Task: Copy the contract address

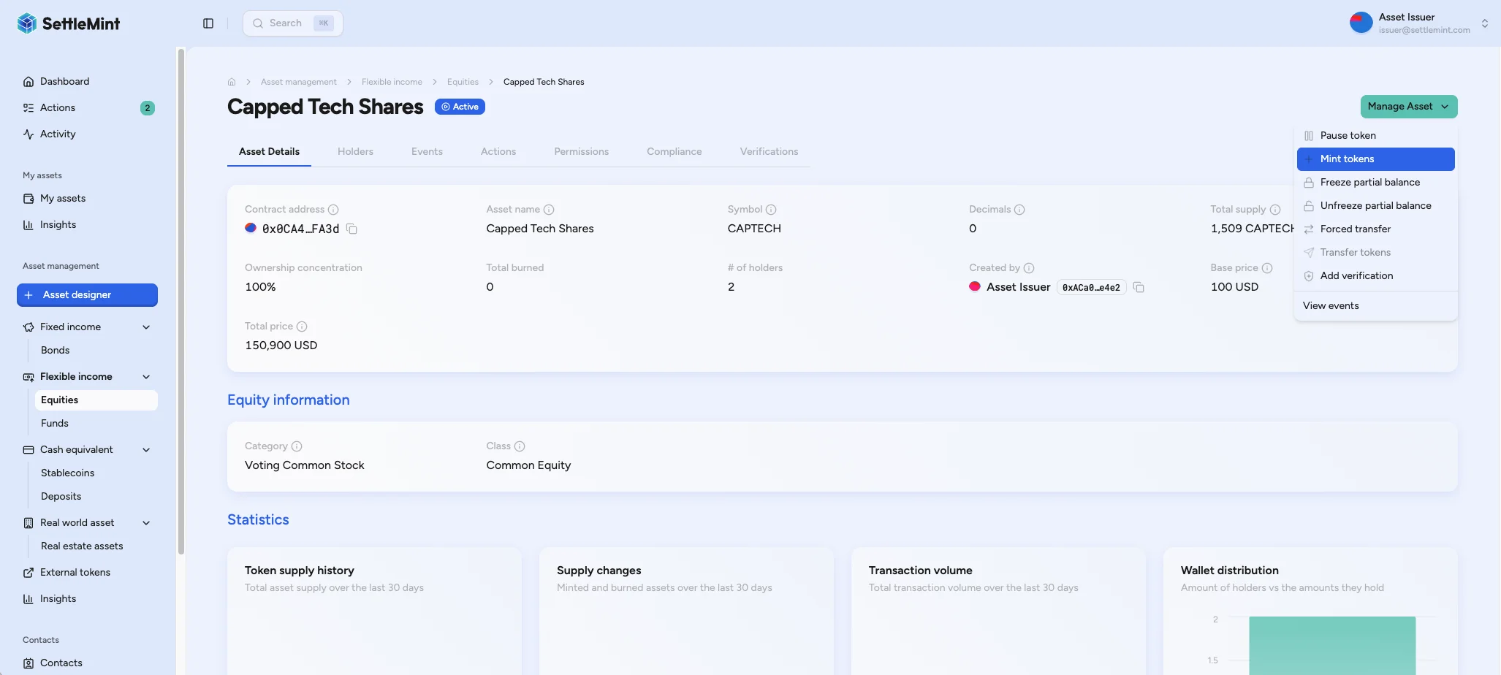Action: [351, 229]
